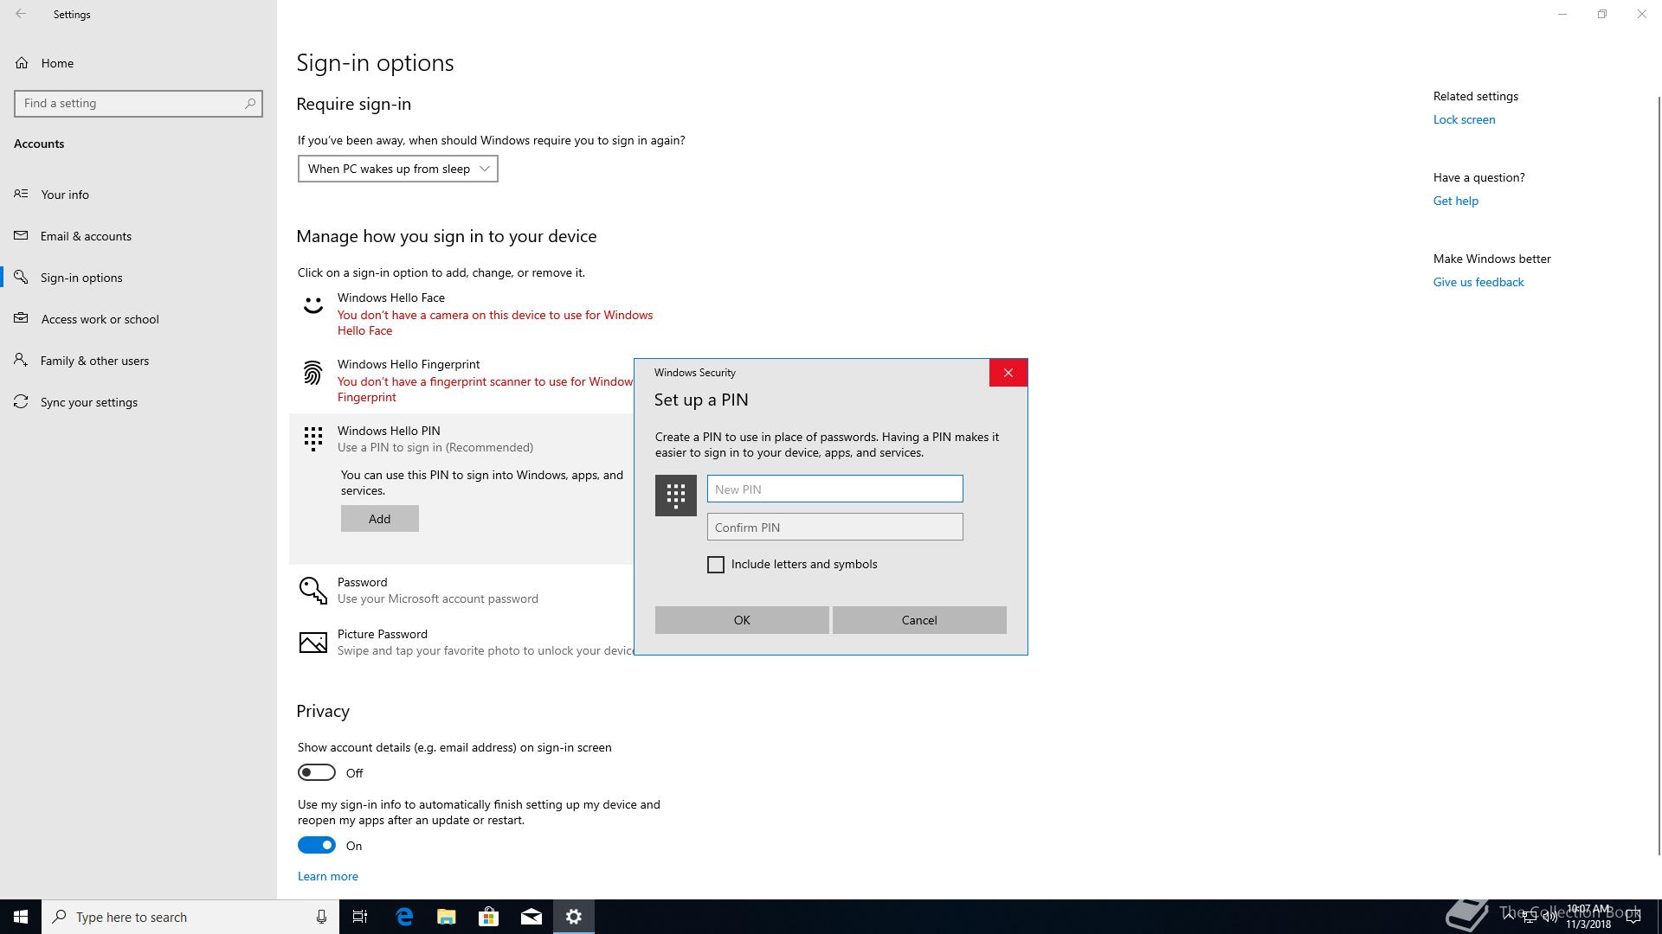Viewport: 1662px width, 934px height.
Task: Open Microsoft Store from the taskbar
Action: point(488,917)
